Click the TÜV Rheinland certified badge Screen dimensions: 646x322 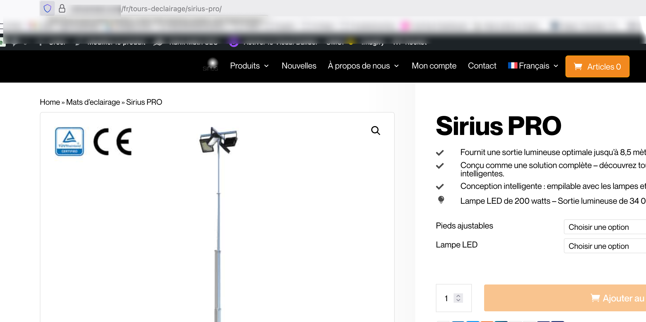pos(69,141)
